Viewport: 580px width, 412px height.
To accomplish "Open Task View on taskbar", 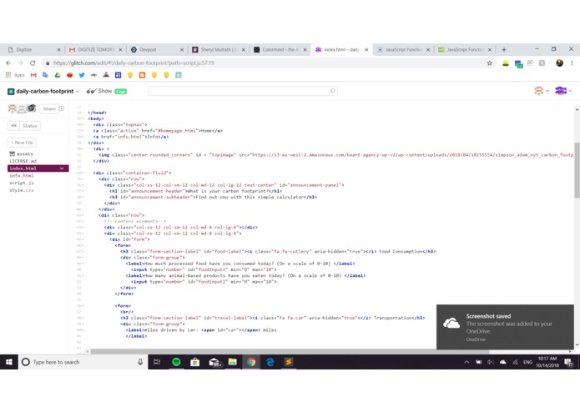I will (x=157, y=362).
